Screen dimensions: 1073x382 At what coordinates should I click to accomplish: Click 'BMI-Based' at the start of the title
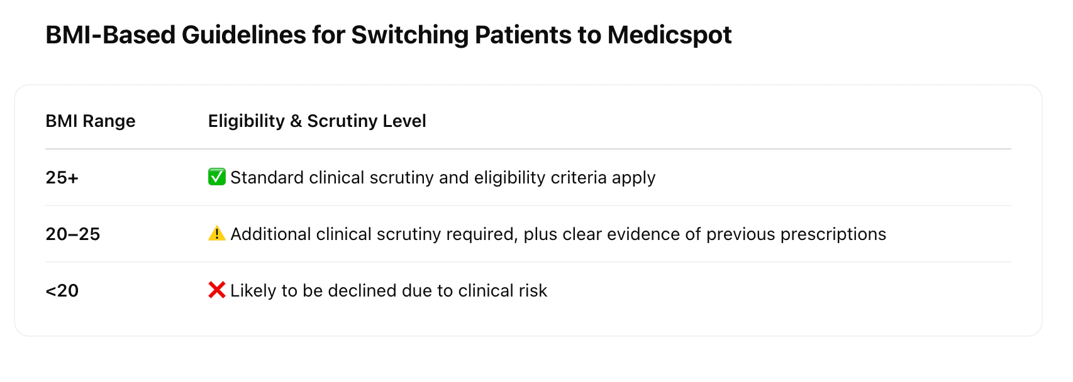pyautogui.click(x=111, y=35)
